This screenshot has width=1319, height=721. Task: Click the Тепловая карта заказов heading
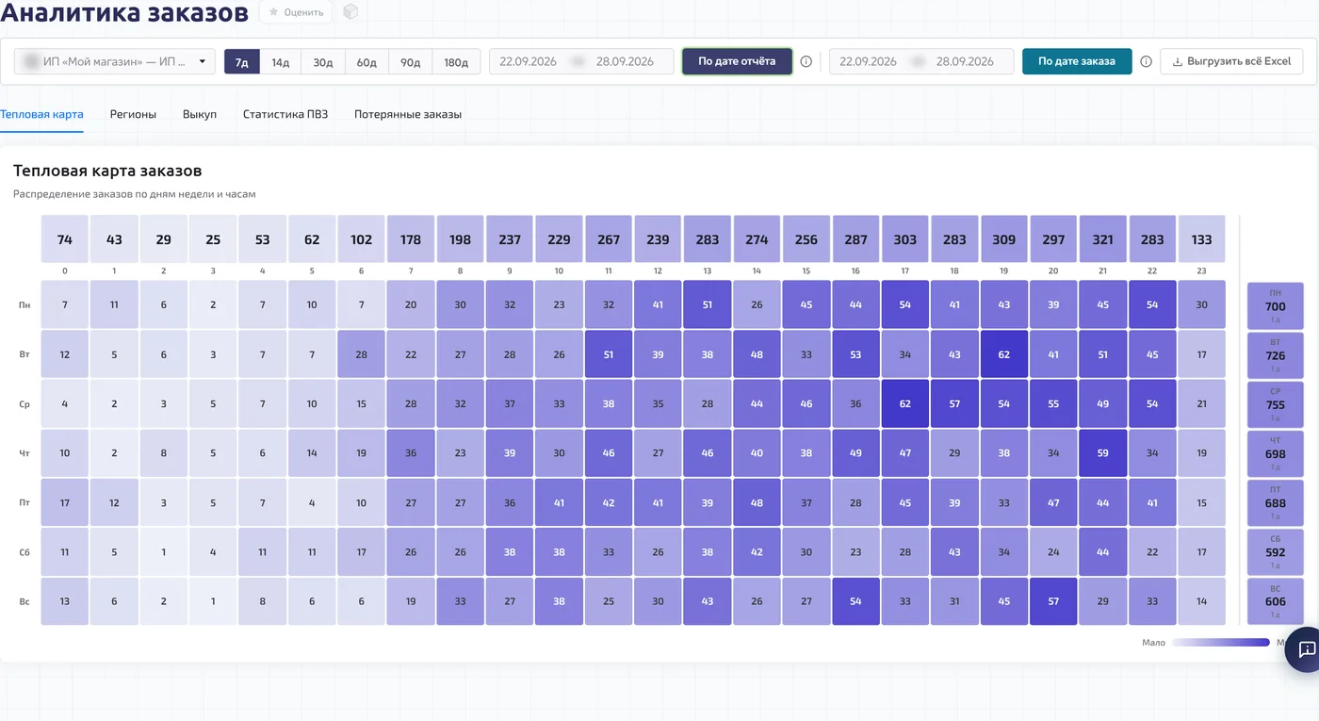pyautogui.click(x=107, y=171)
